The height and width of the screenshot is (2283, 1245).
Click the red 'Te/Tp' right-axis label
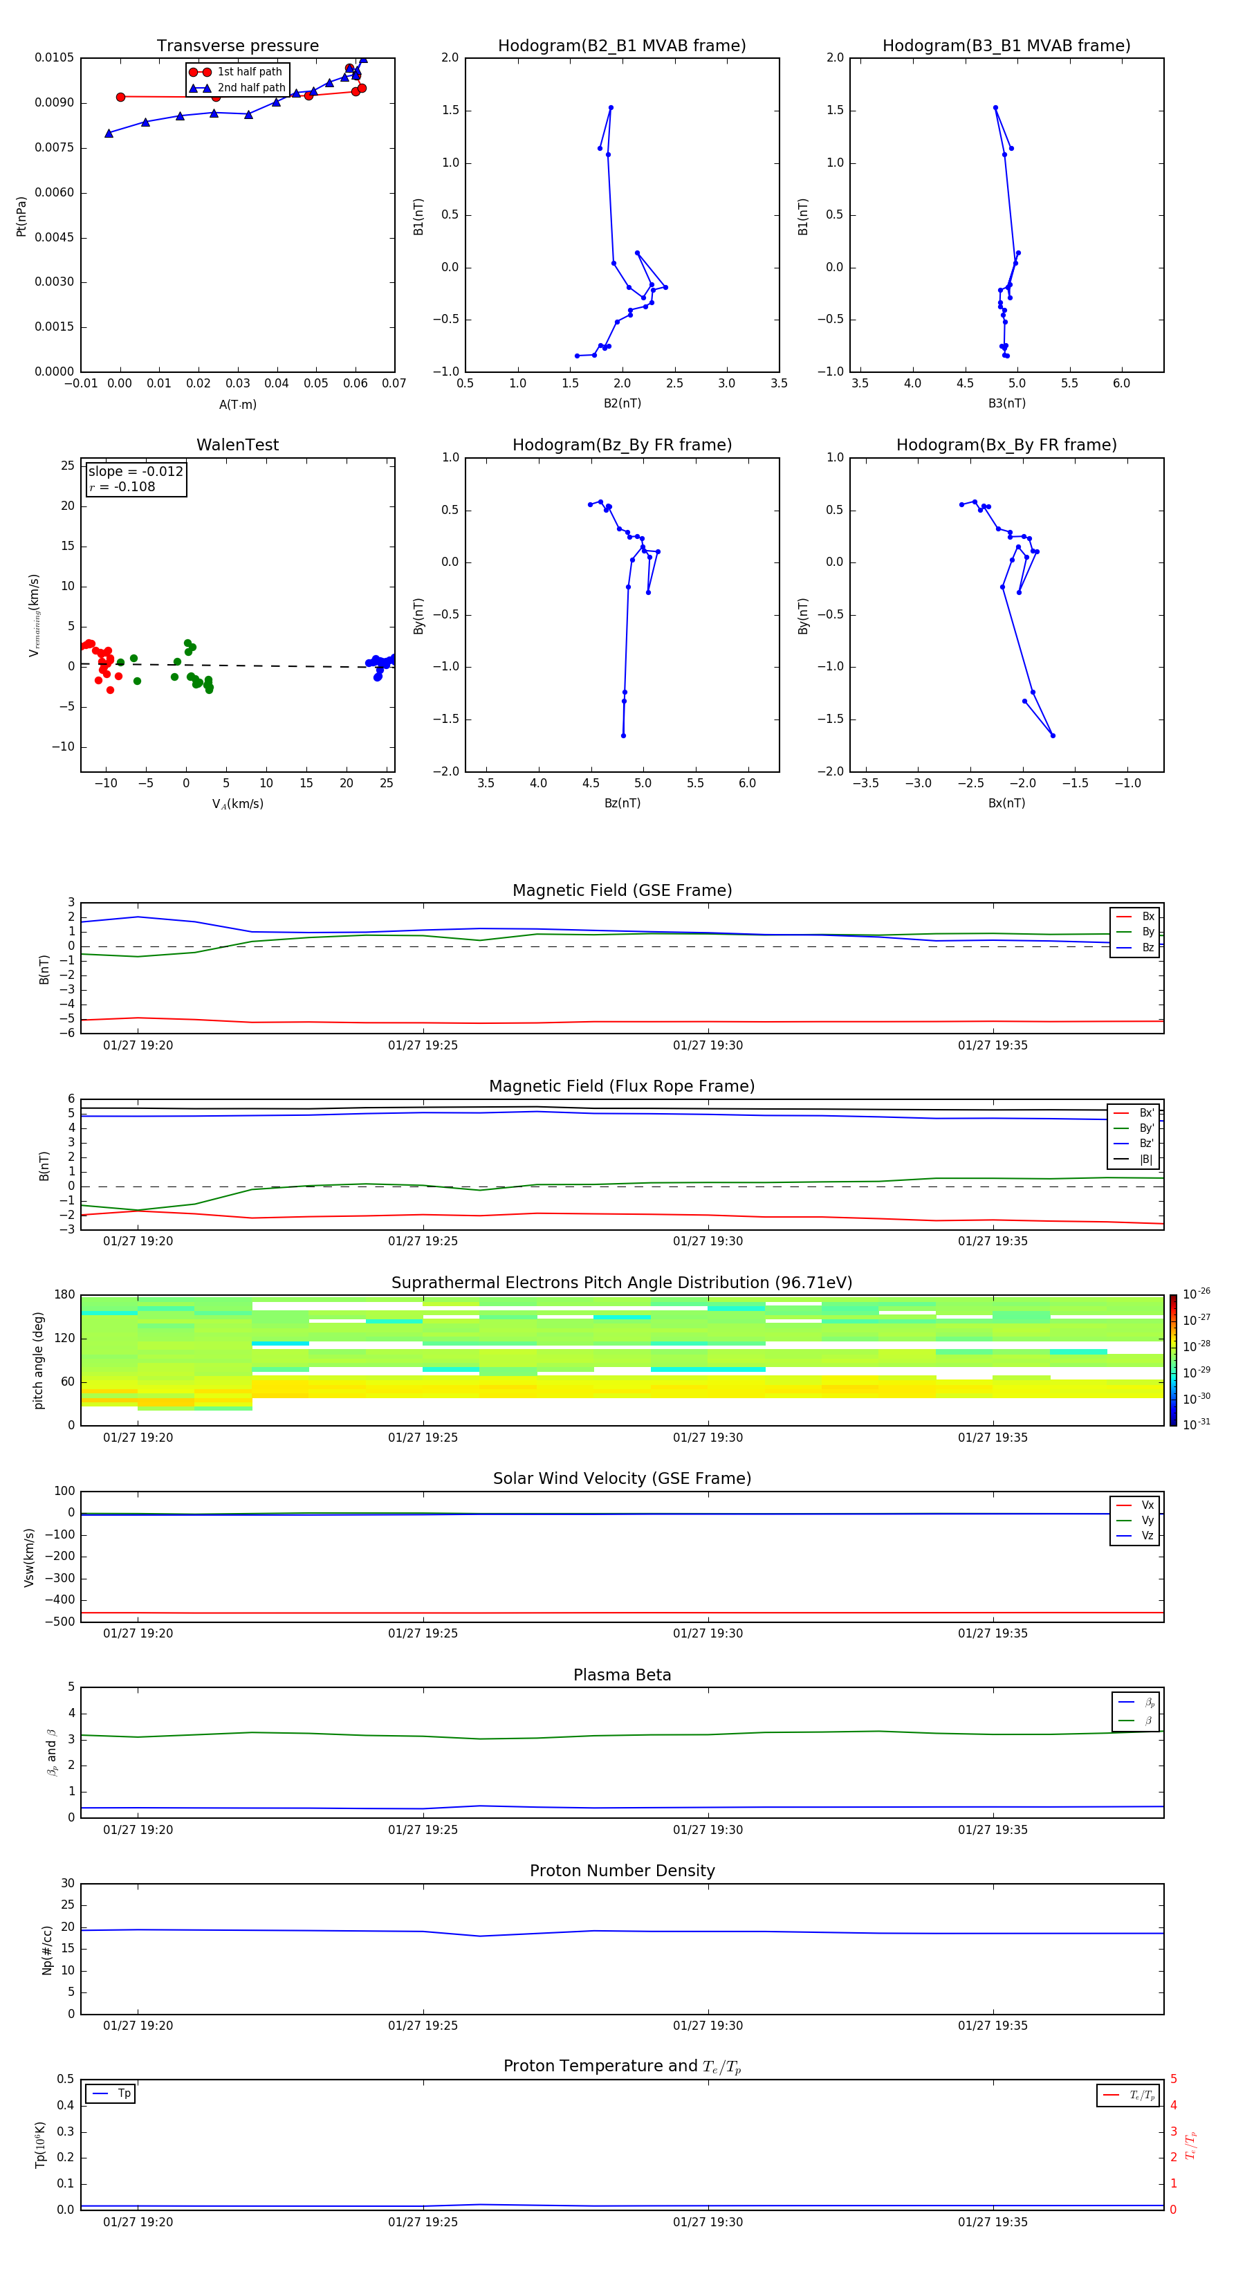(1191, 2145)
